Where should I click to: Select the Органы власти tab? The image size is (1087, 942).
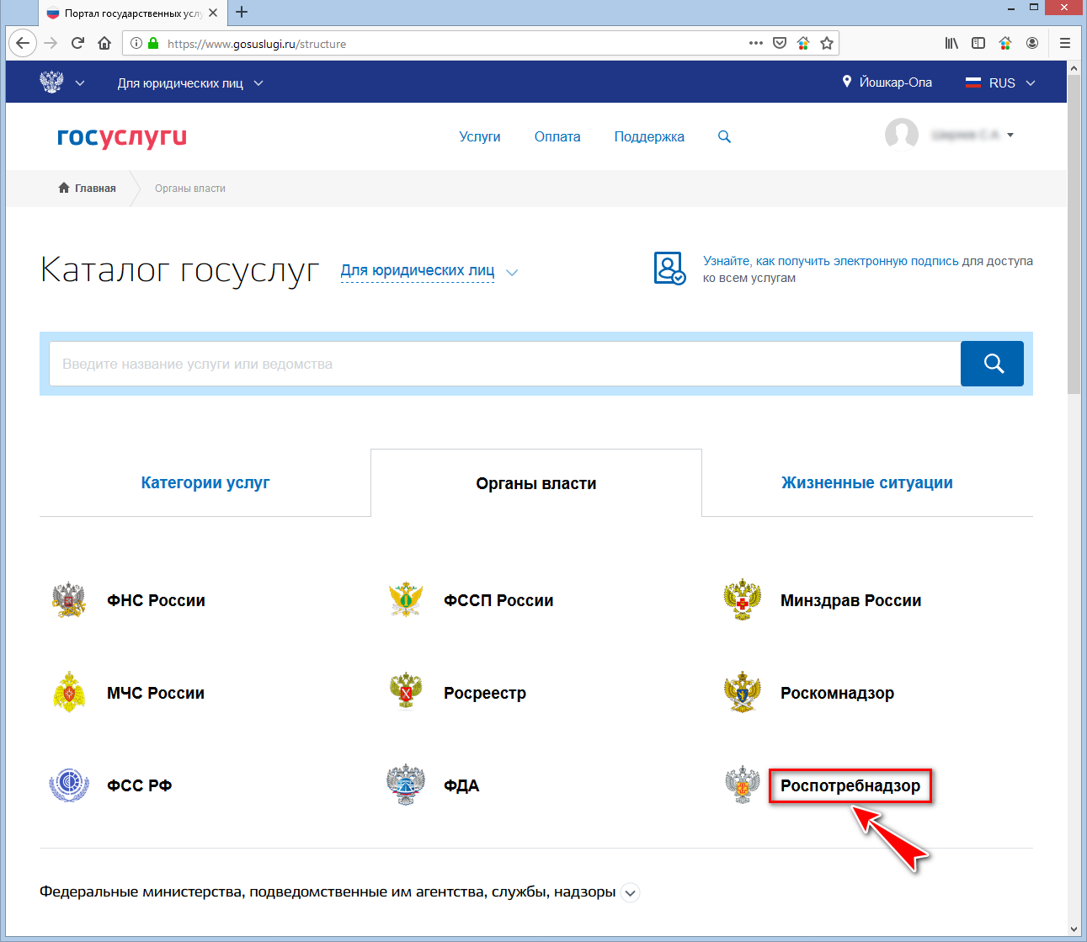tap(536, 483)
